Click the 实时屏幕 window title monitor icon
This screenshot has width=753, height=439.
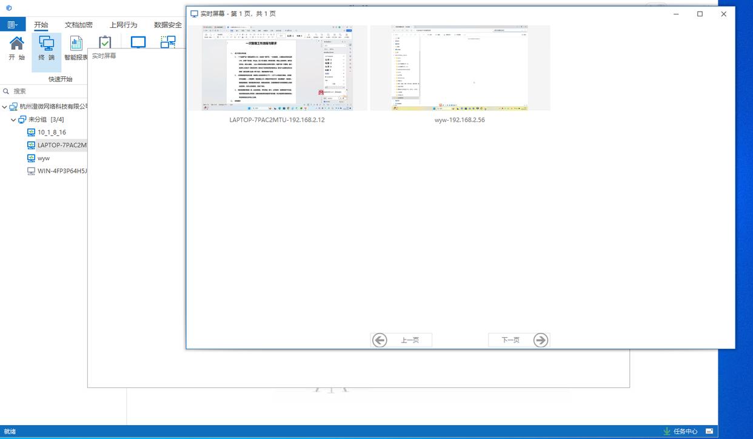[194, 13]
